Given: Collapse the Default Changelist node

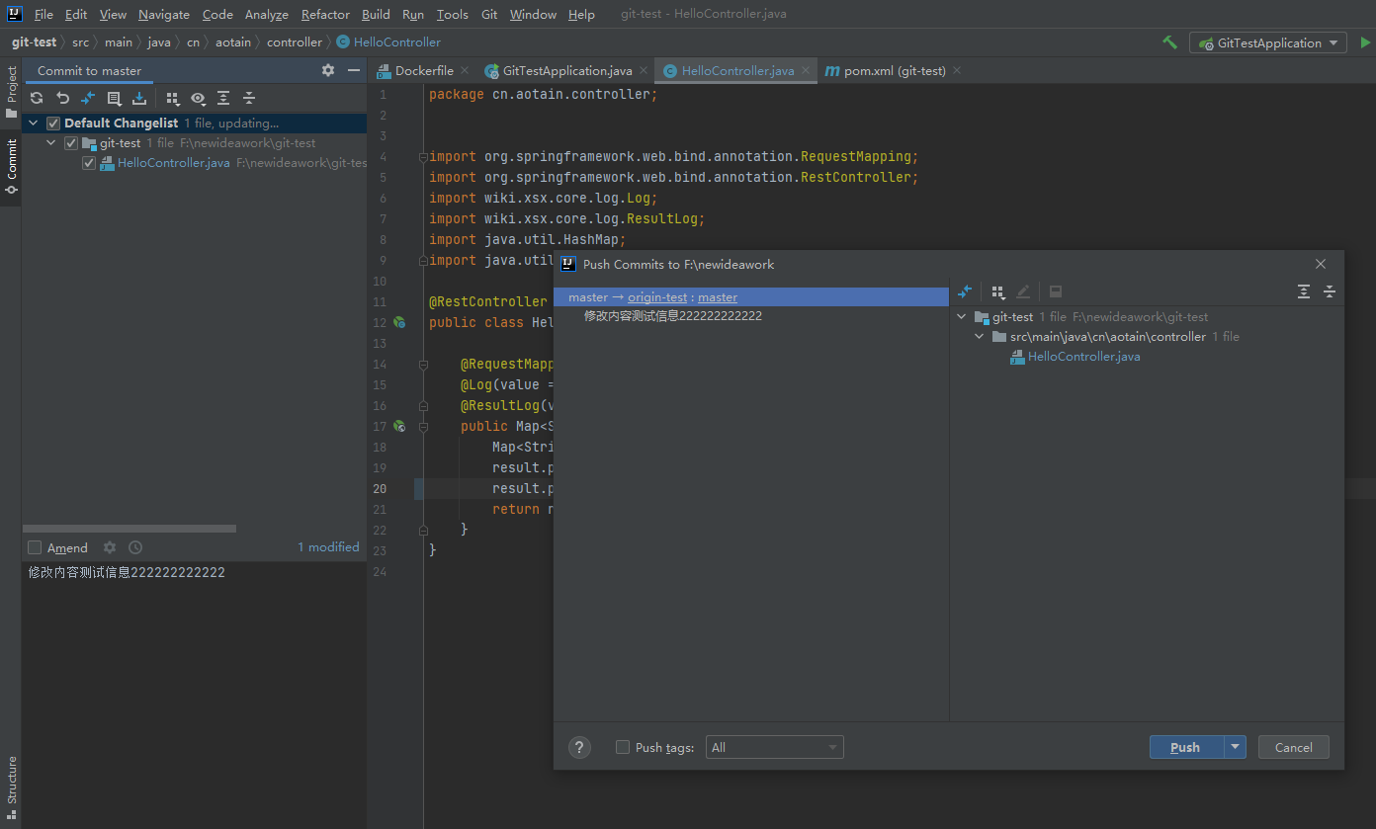Looking at the screenshot, I should (34, 124).
